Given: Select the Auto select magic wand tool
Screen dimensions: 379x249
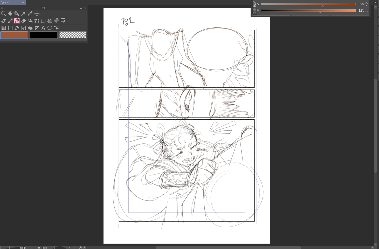Looking at the screenshot, I should point(24,13).
